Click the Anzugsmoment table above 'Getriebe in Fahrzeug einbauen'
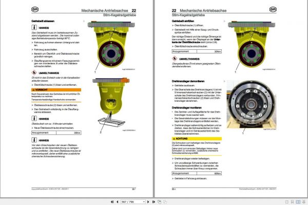Screen dimensions: 308x205 [x=197, y=173]
